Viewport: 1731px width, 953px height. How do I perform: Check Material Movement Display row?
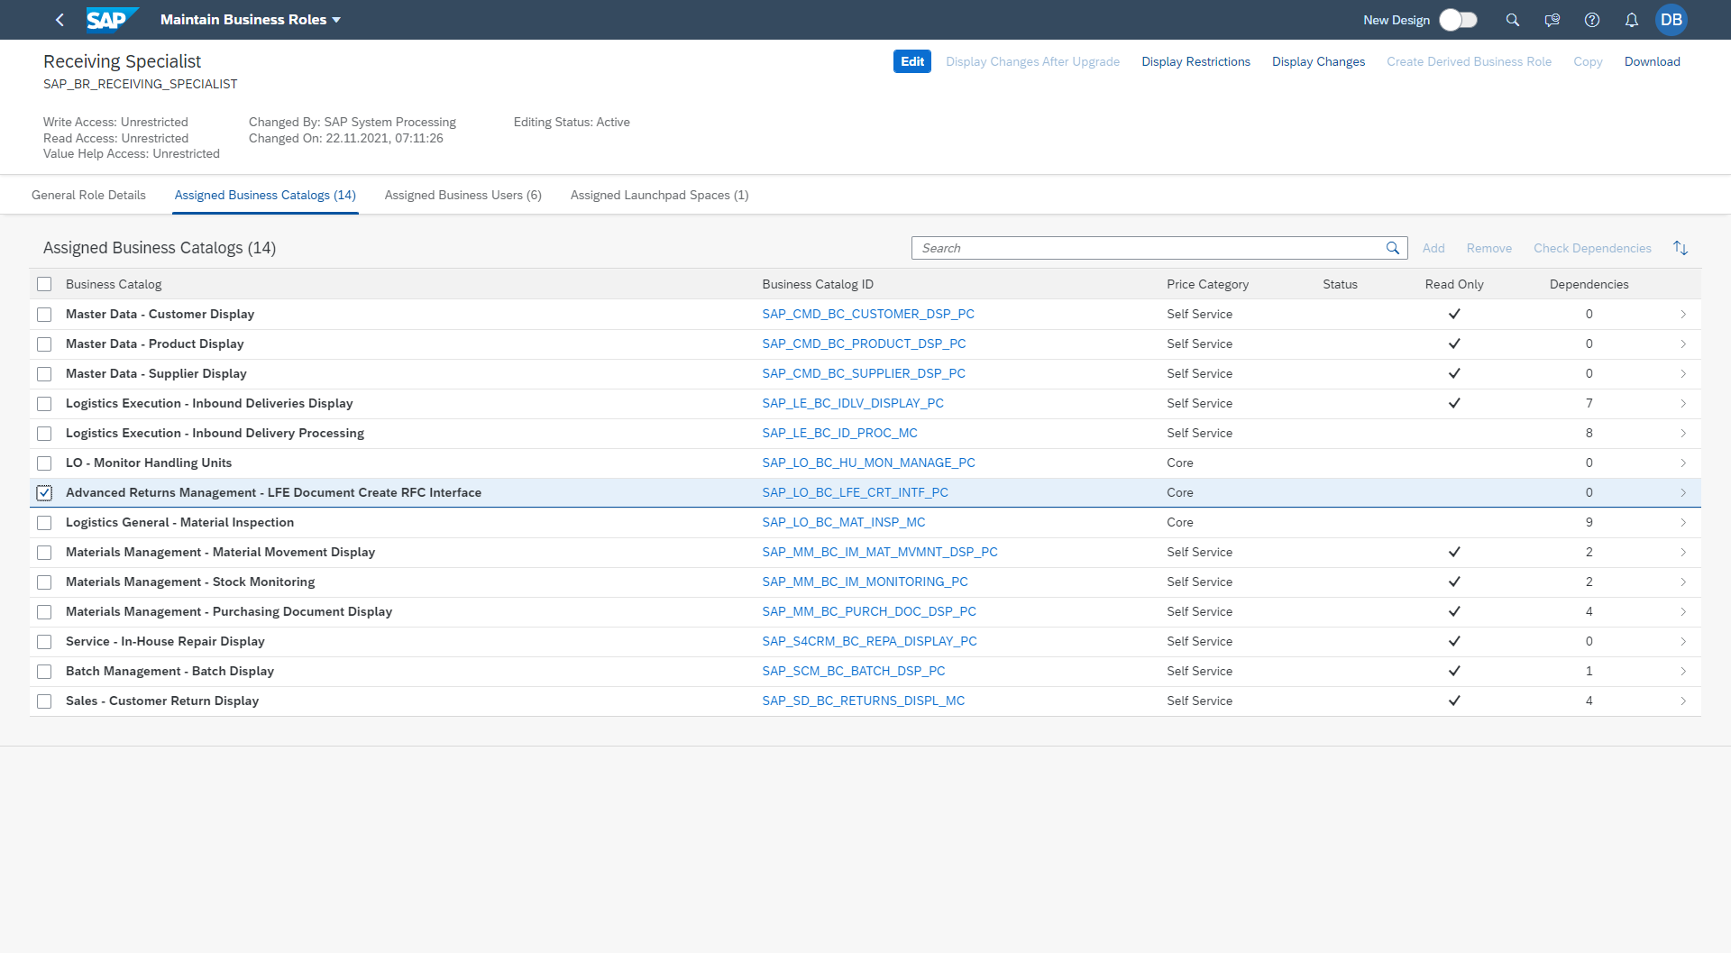[44, 553]
